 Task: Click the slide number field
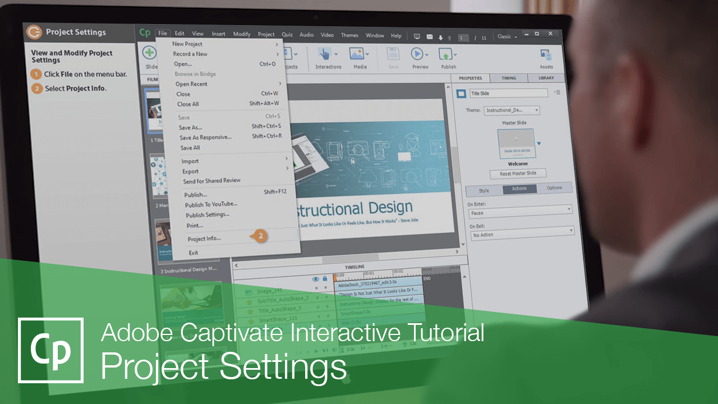(463, 38)
